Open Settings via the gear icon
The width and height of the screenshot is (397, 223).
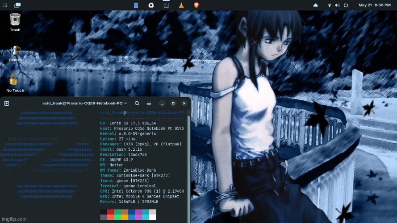point(151,5)
